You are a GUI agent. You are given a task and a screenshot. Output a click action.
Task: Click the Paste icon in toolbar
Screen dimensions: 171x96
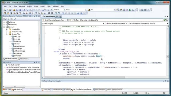coord(30,10)
